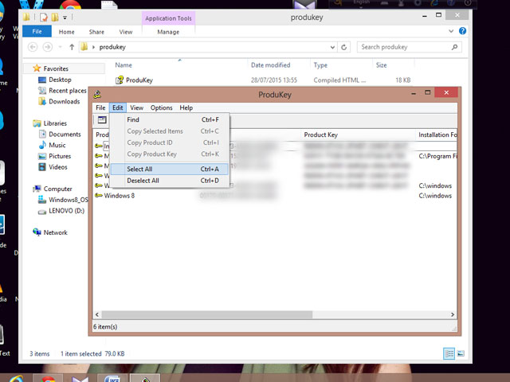The width and height of the screenshot is (510, 382).
Task: Open Network in navigation pane
Action: (55, 232)
